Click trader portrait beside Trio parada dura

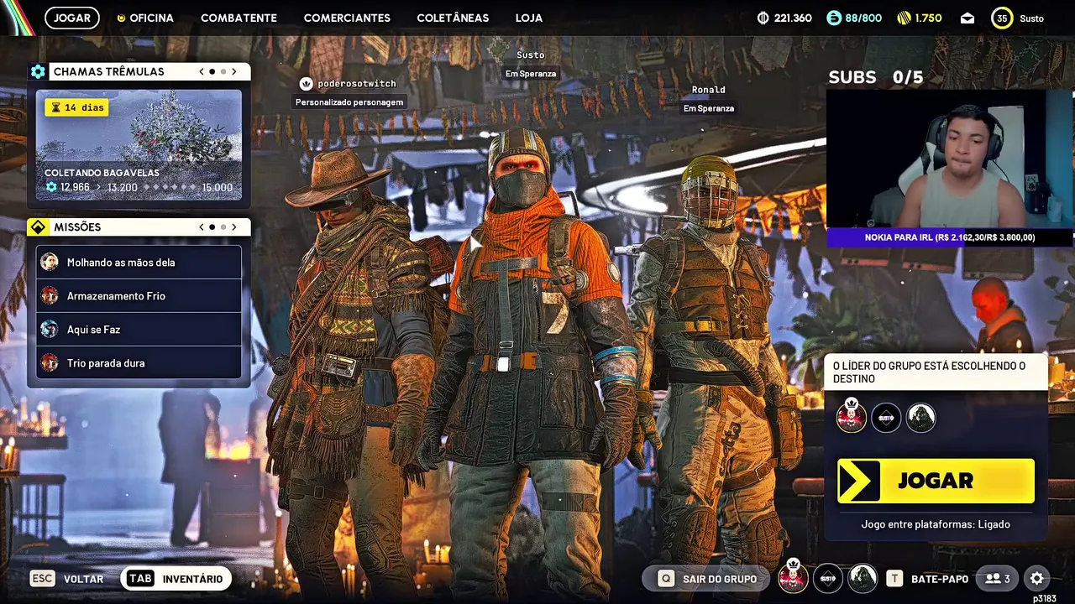pos(50,362)
